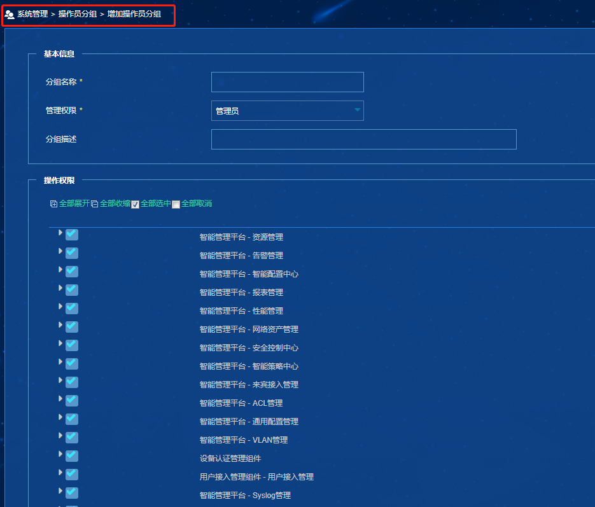595x507 pixels.
Task: Uncheck the Syslog管理 permission checkbox
Action: (x=72, y=493)
